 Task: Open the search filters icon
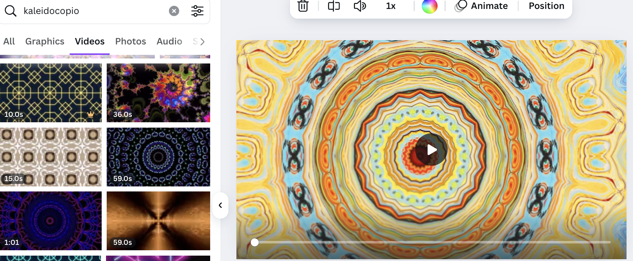tap(197, 11)
